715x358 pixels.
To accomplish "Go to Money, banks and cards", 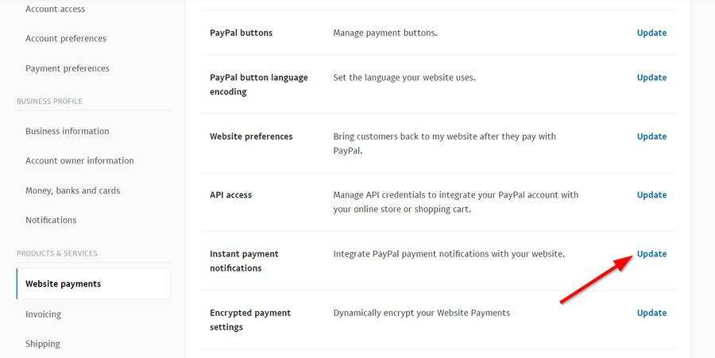I will click(x=72, y=191).
